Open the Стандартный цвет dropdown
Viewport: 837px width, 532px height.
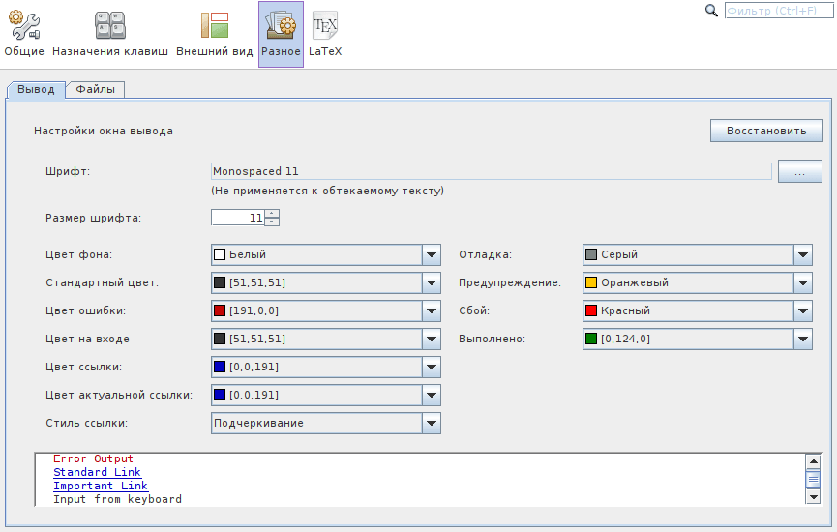(326, 282)
